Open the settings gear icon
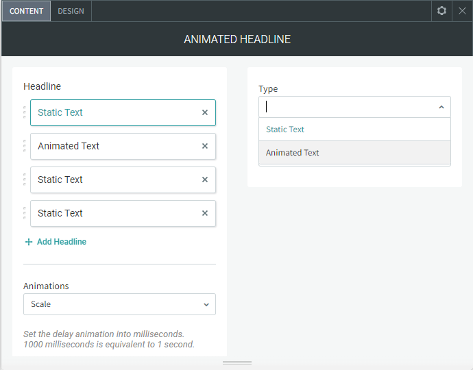The image size is (473, 370). click(441, 11)
